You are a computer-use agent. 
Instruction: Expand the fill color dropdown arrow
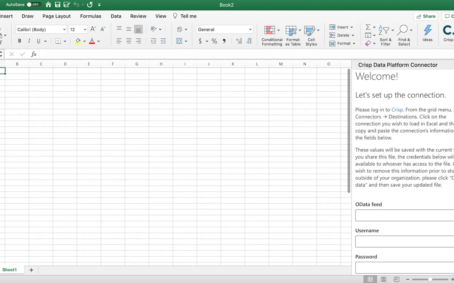pos(85,41)
